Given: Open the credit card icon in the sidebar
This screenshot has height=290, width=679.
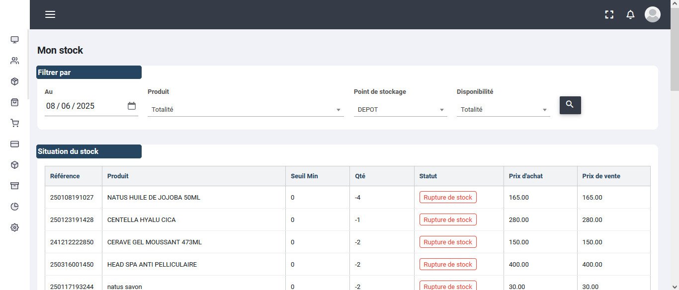Looking at the screenshot, I should pos(15,144).
